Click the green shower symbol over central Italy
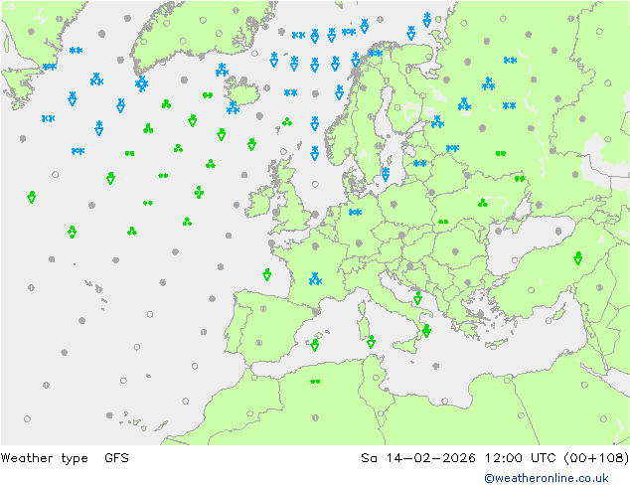The image size is (630, 487). tap(418, 298)
